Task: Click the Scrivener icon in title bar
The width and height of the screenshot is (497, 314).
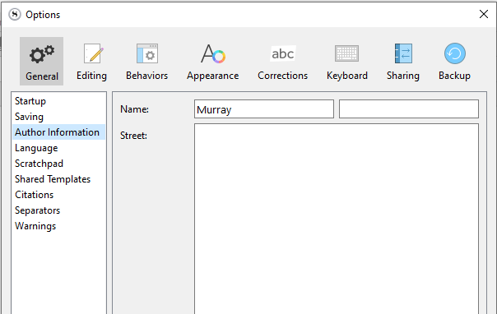Action: click(x=15, y=14)
